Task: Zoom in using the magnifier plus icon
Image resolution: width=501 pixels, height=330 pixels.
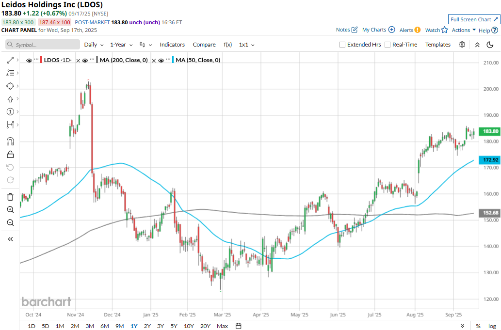Action: coord(10,210)
